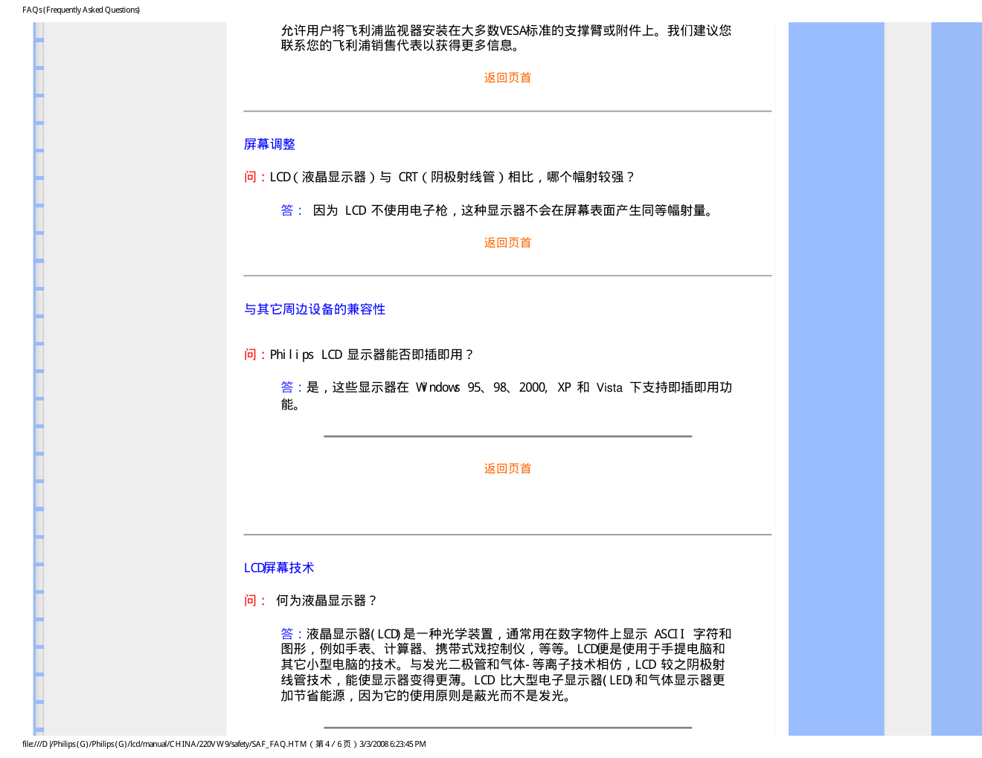The image size is (982, 758).
Task: Open the 与其它周边设备的兼容性 heading
Action: coord(315,309)
